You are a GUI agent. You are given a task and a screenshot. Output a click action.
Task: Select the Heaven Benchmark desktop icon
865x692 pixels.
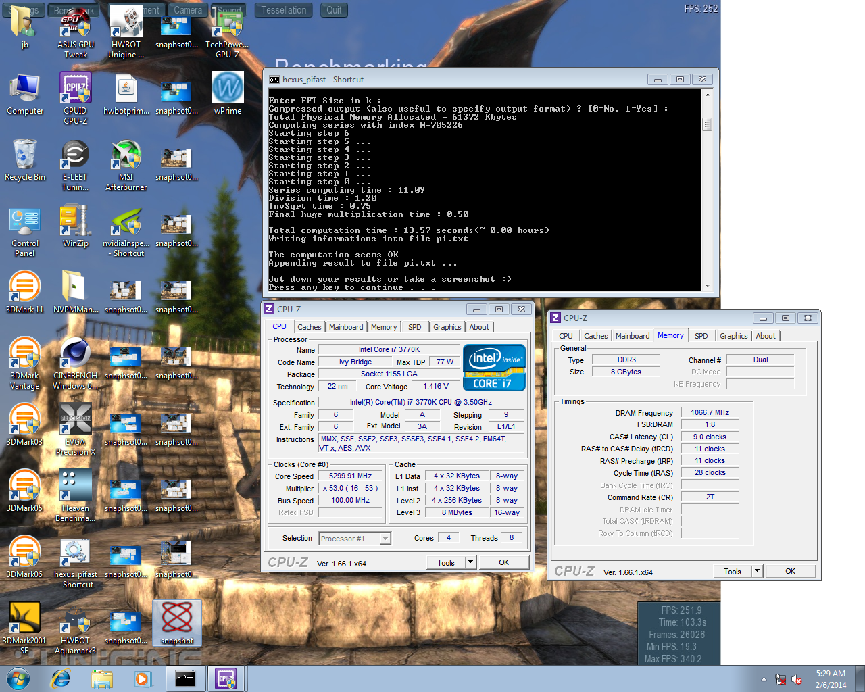[x=76, y=496]
